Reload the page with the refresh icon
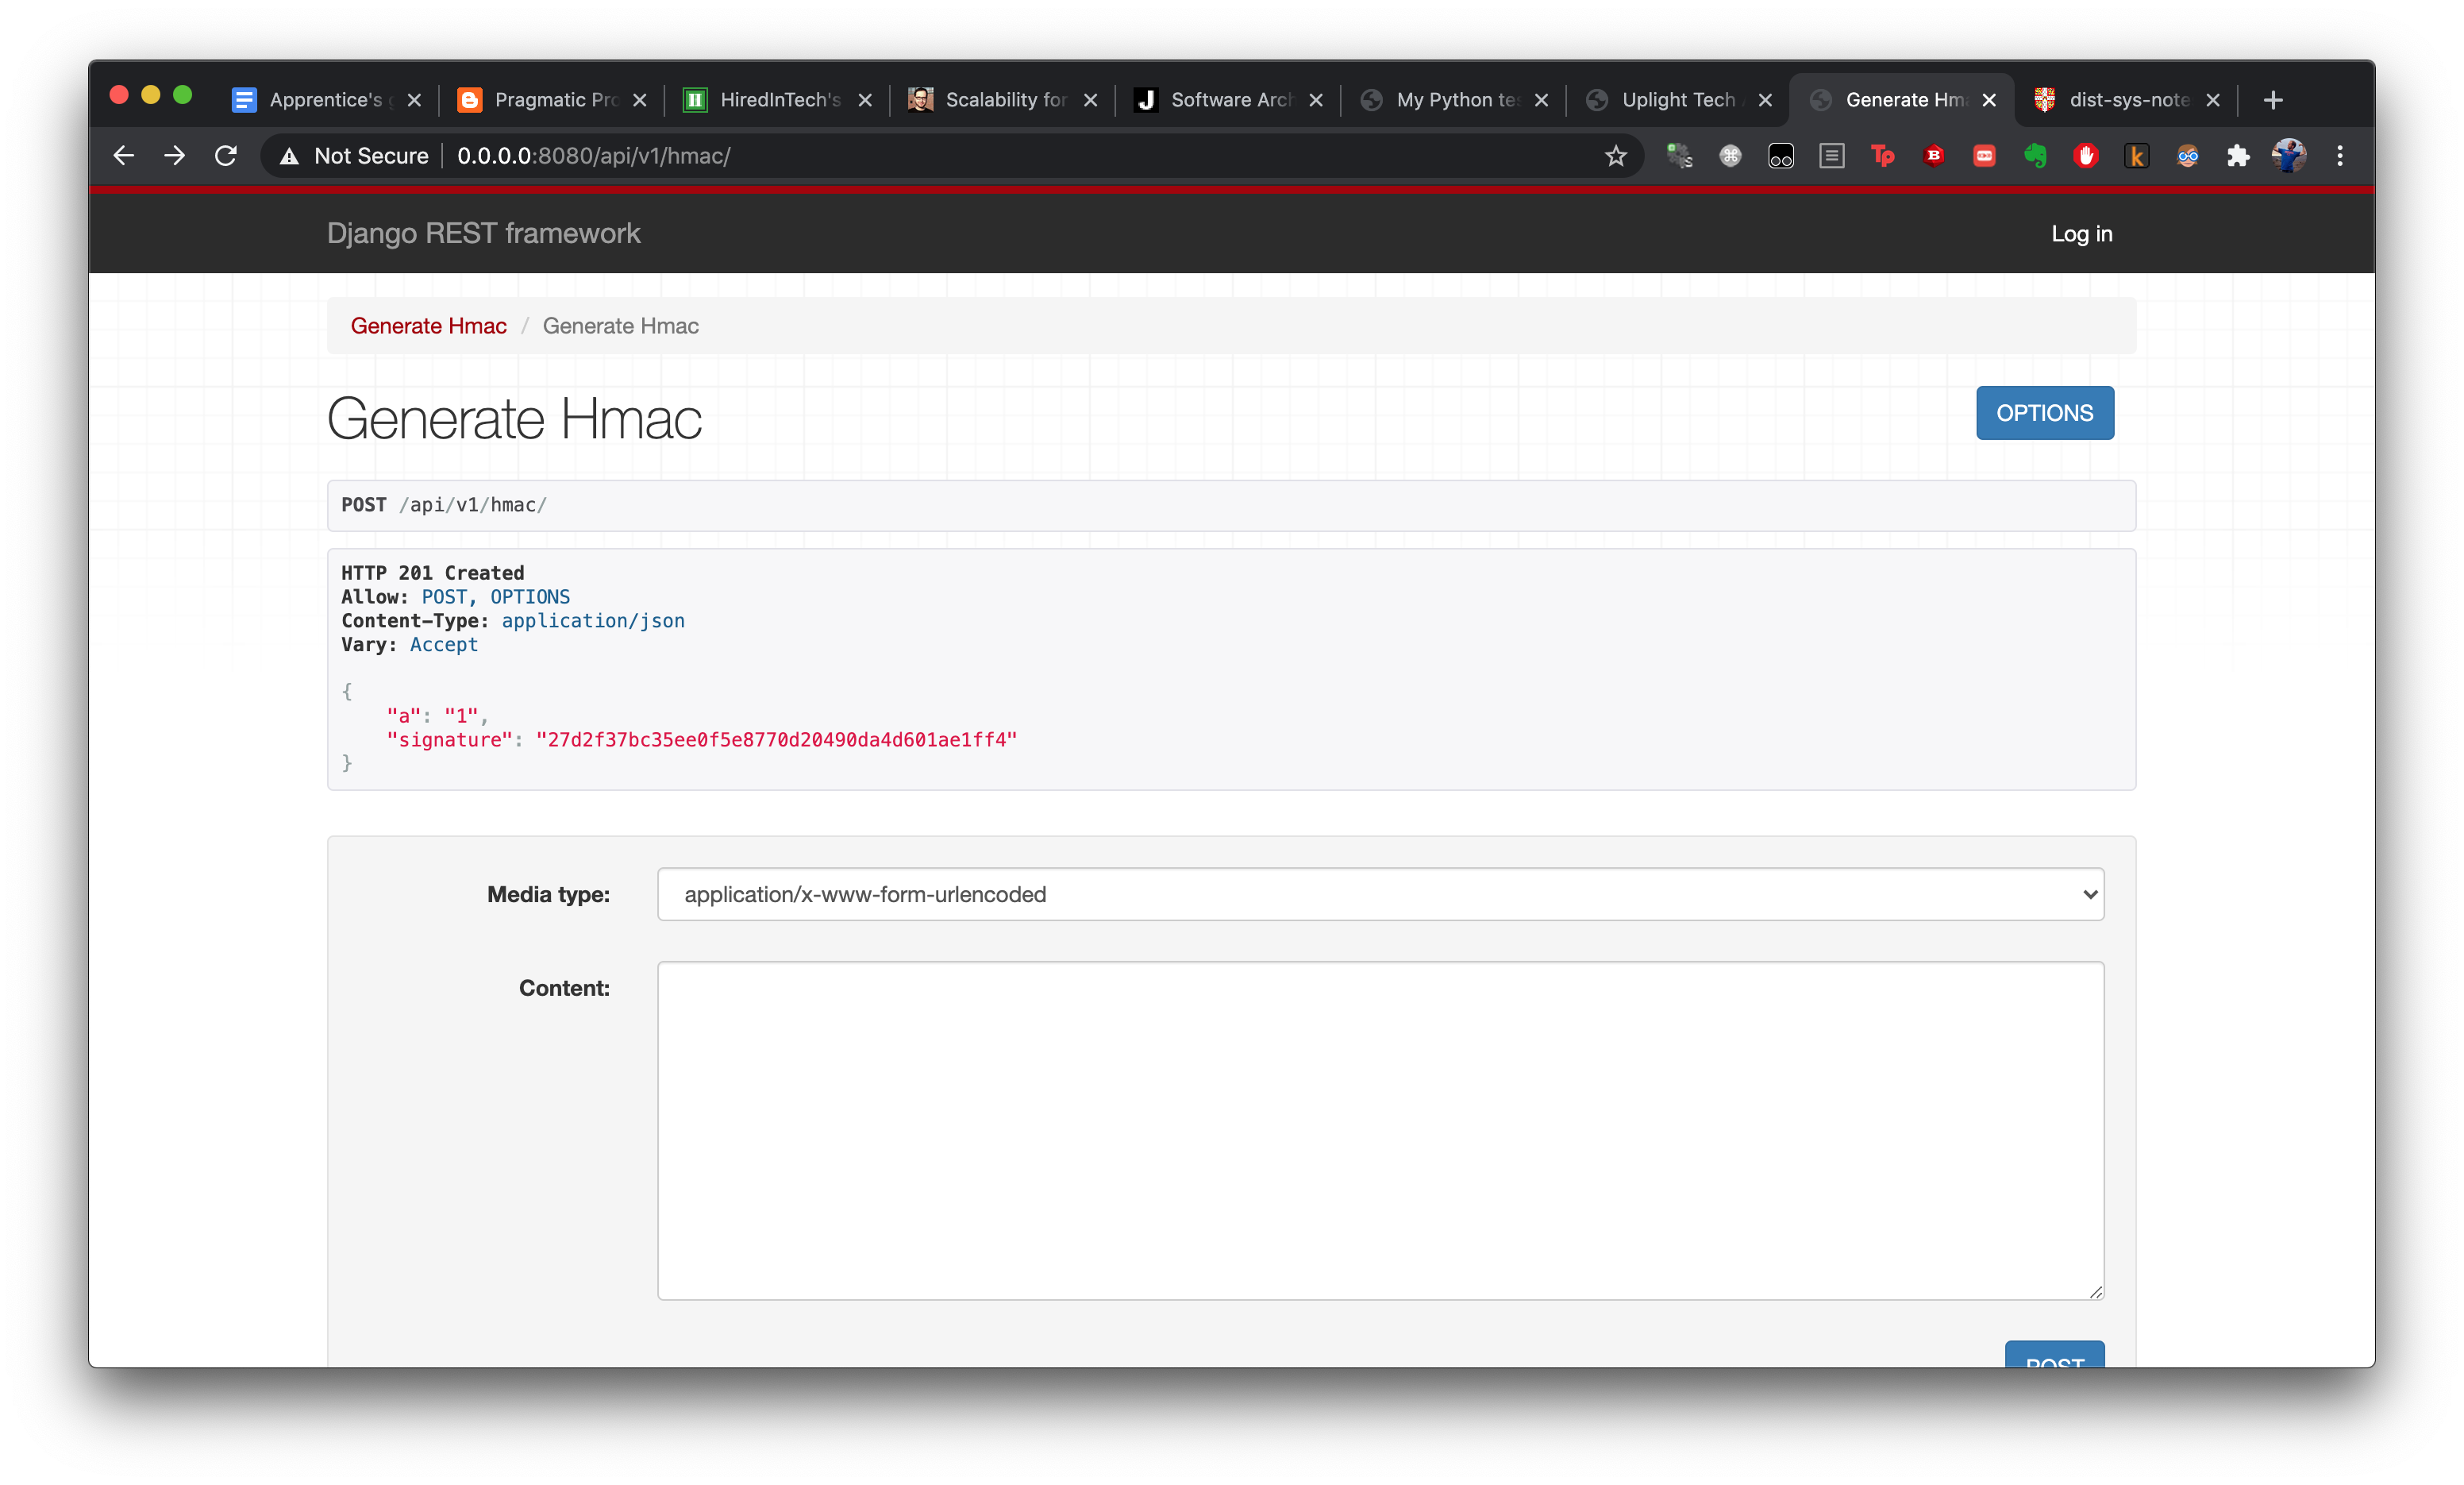This screenshot has height=1485, width=2464. click(x=226, y=156)
